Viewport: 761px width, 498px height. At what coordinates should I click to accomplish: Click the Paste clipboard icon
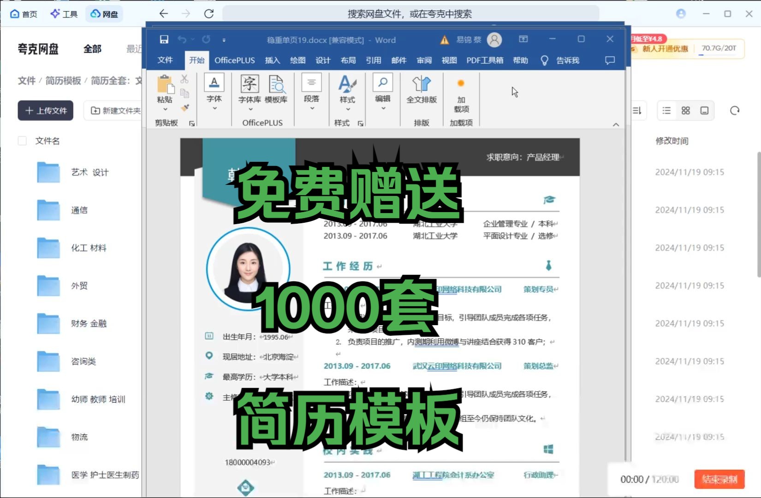165,85
